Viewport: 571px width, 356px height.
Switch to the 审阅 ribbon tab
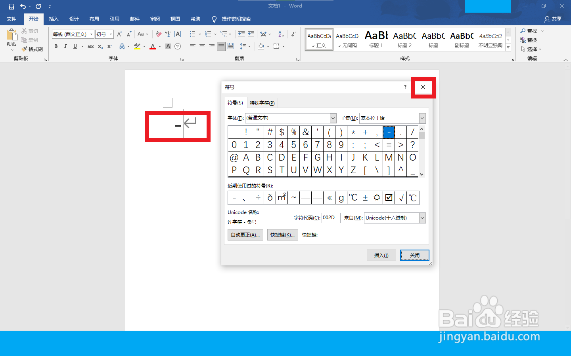tap(155, 19)
